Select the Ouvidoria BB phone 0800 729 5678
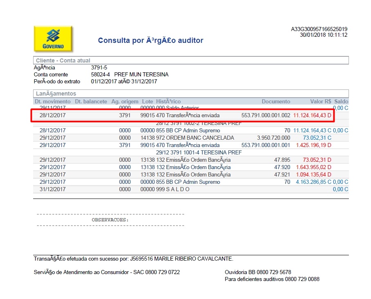Viewport: 371px width, 299px height. [274, 272]
